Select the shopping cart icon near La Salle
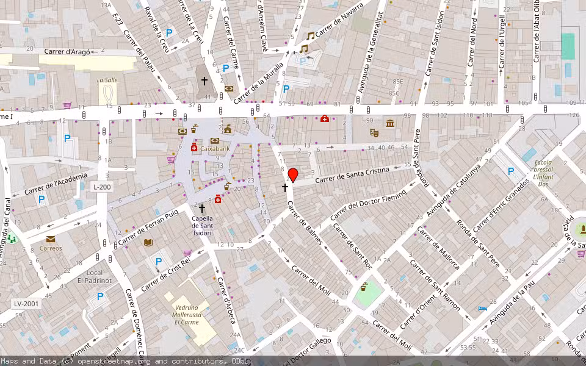 coord(67,106)
